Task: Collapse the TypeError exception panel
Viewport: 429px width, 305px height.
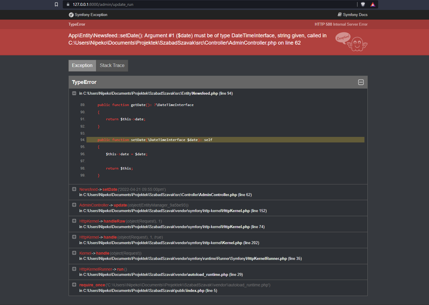Action: tap(361, 82)
